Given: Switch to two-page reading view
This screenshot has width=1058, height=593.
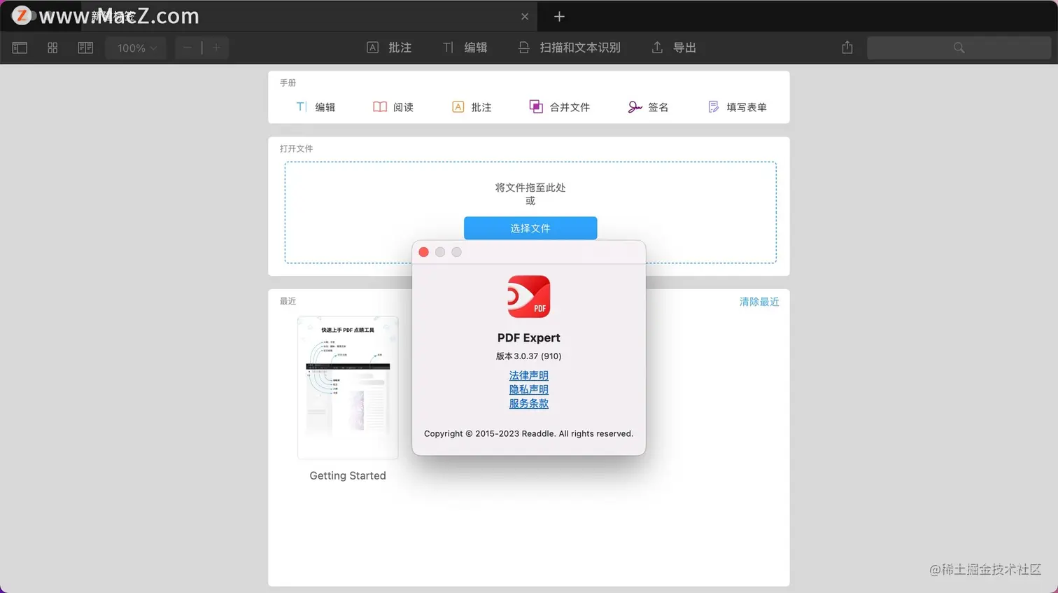Looking at the screenshot, I should point(85,48).
